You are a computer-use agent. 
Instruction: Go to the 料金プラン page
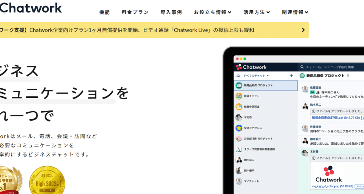point(135,12)
